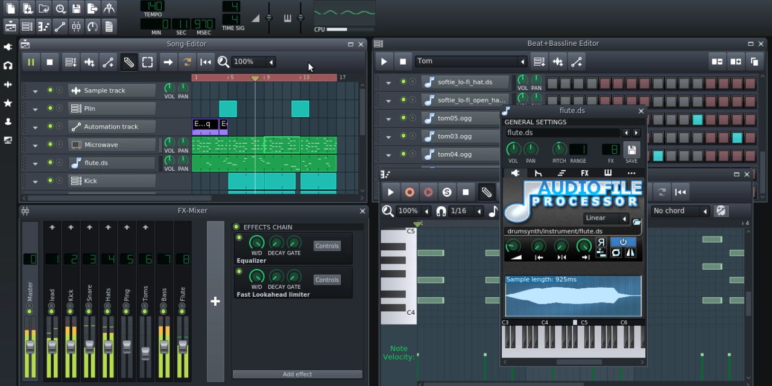772x386 pixels.
Task: Mute the Kick track in Song-Editor
Action: (x=50, y=180)
